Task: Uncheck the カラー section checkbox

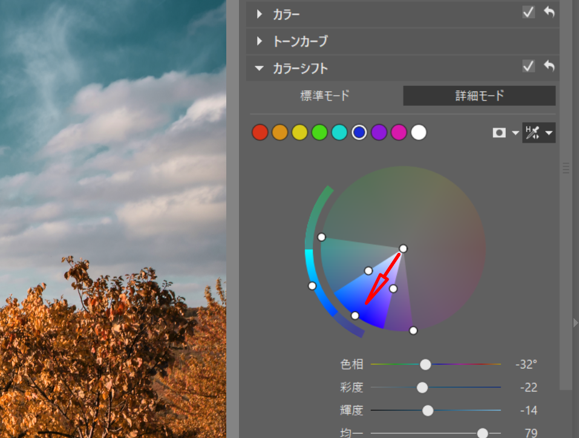Action: tap(528, 12)
